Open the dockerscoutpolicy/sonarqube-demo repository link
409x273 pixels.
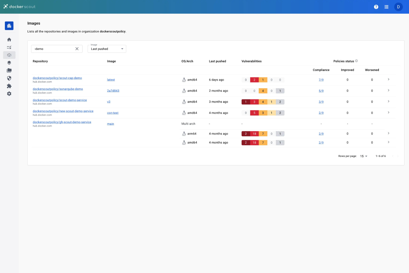click(x=57, y=89)
